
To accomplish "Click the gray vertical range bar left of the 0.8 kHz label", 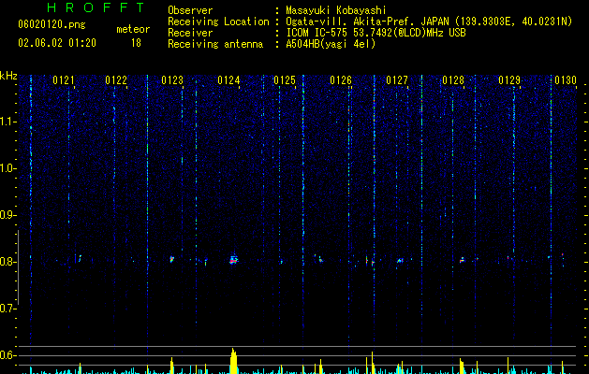I will click(x=18, y=267).
